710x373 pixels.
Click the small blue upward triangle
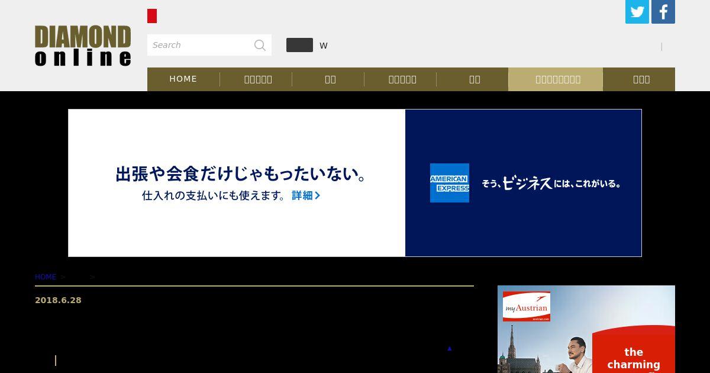pos(449,349)
